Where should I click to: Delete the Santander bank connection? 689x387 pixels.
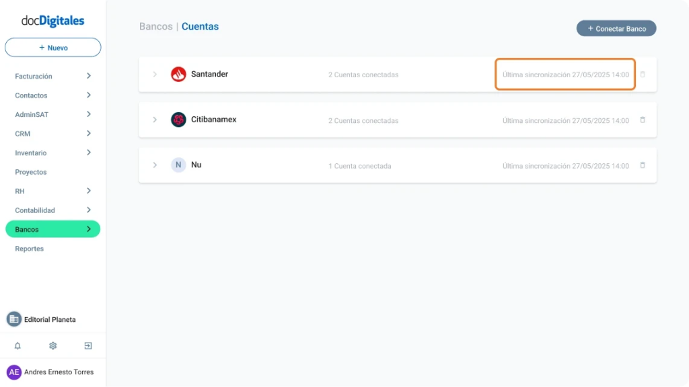click(643, 75)
